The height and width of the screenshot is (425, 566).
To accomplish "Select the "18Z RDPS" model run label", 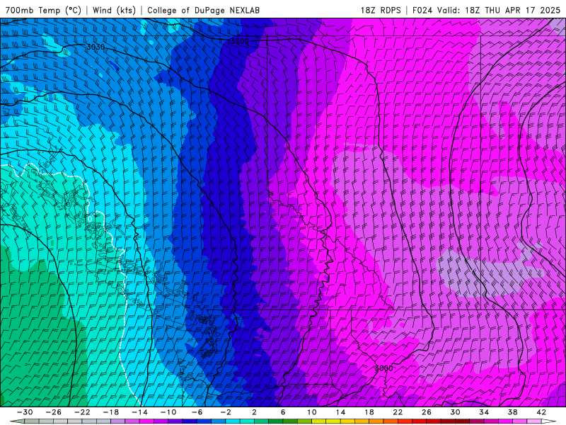I will coord(381,10).
